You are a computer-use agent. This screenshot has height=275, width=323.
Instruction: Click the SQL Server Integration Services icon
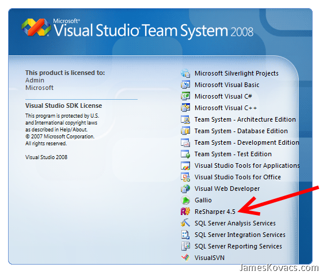pyautogui.click(x=185, y=235)
